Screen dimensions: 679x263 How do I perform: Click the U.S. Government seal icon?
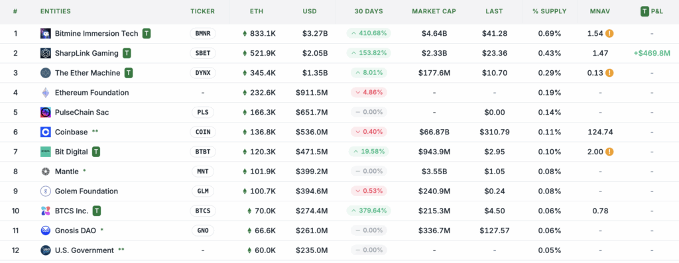point(46,250)
